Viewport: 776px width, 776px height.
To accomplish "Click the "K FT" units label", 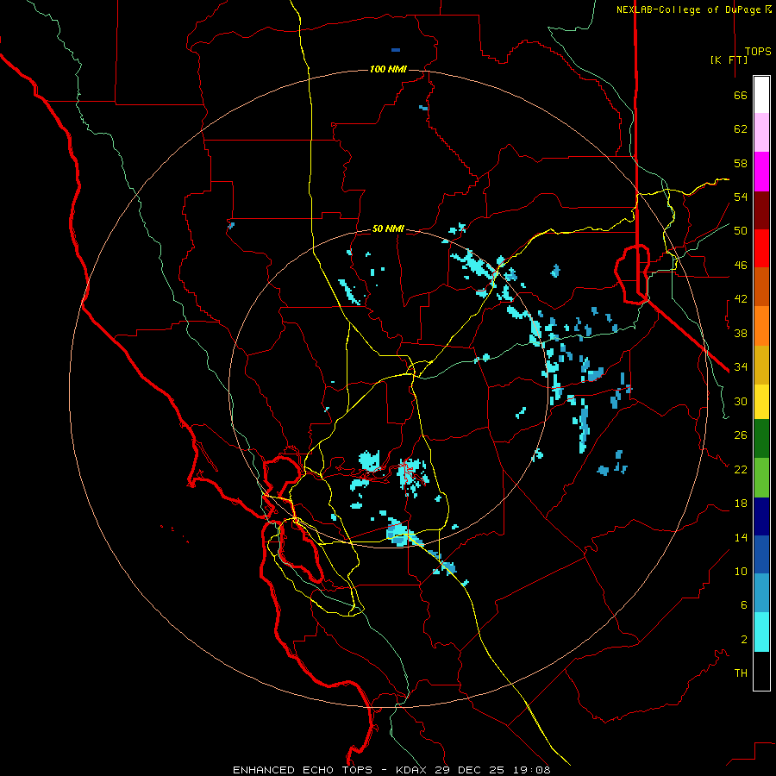I will 729,59.
